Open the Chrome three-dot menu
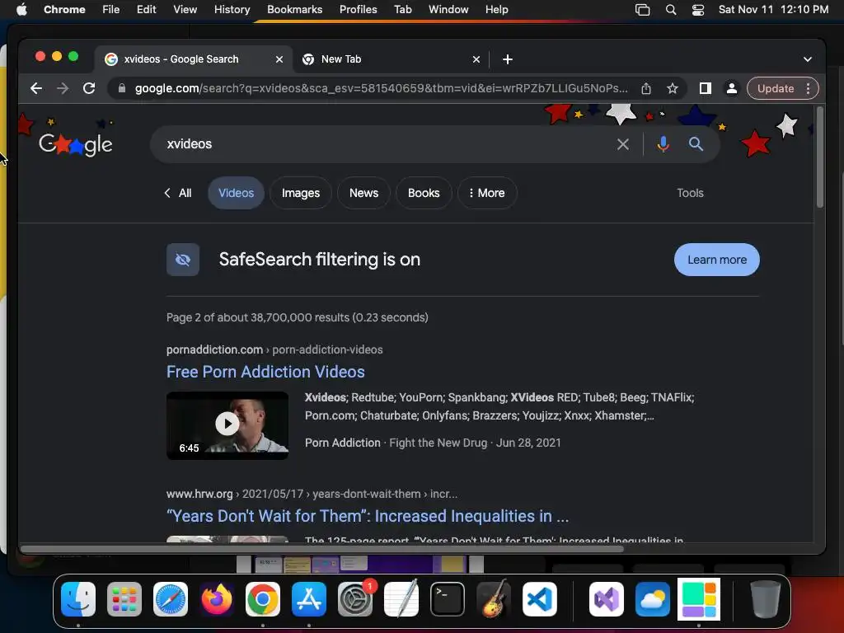This screenshot has width=844, height=633. (808, 88)
